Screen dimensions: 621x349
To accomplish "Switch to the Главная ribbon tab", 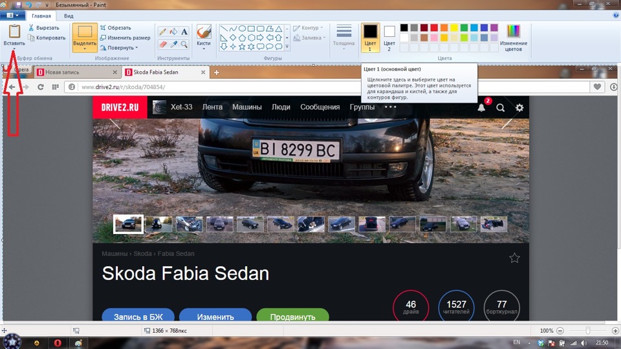I will tap(41, 16).
